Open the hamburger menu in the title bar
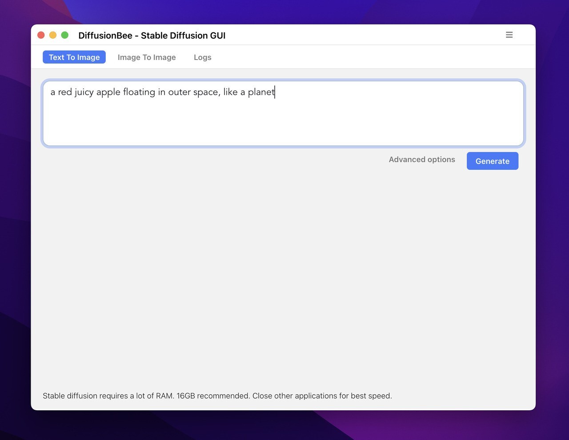 click(x=509, y=35)
